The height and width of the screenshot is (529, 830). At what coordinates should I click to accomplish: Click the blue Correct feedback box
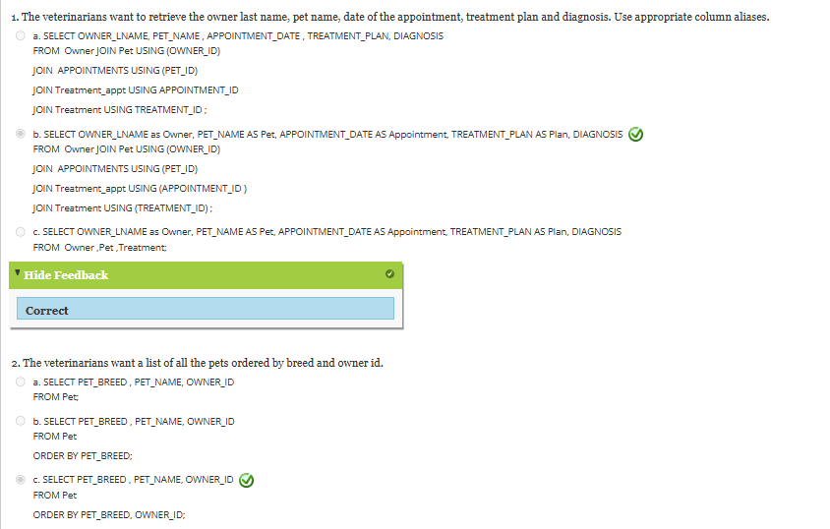point(205,310)
